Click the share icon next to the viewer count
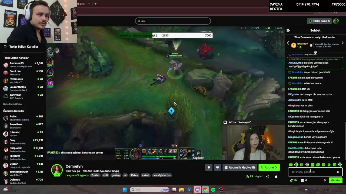The width and height of the screenshot is (346, 194). point(267,176)
